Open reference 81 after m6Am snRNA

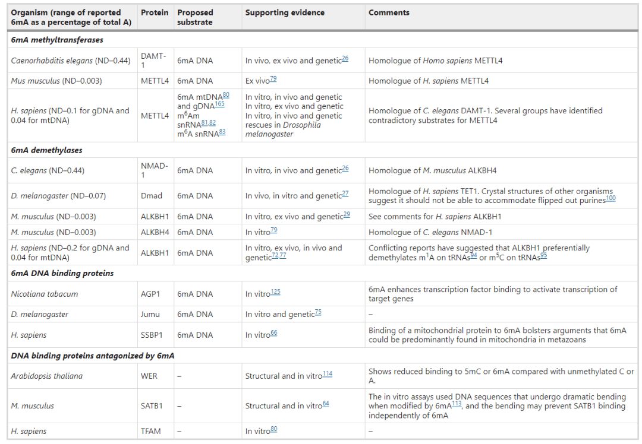(204, 123)
